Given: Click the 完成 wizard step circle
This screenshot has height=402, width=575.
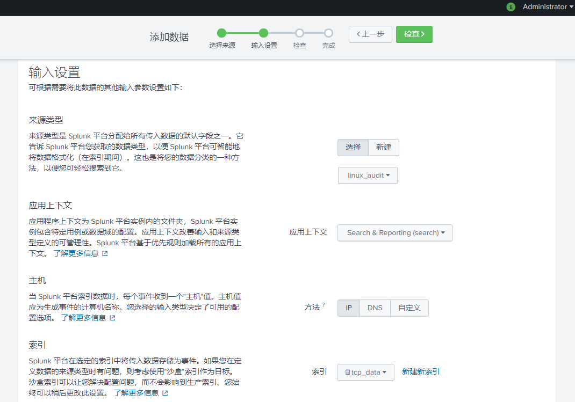Looking at the screenshot, I should (328, 33).
